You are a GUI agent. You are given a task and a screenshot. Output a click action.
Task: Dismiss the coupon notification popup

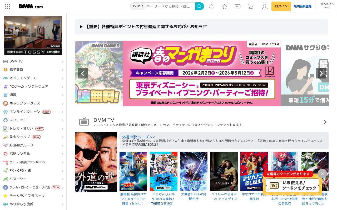(322, 174)
